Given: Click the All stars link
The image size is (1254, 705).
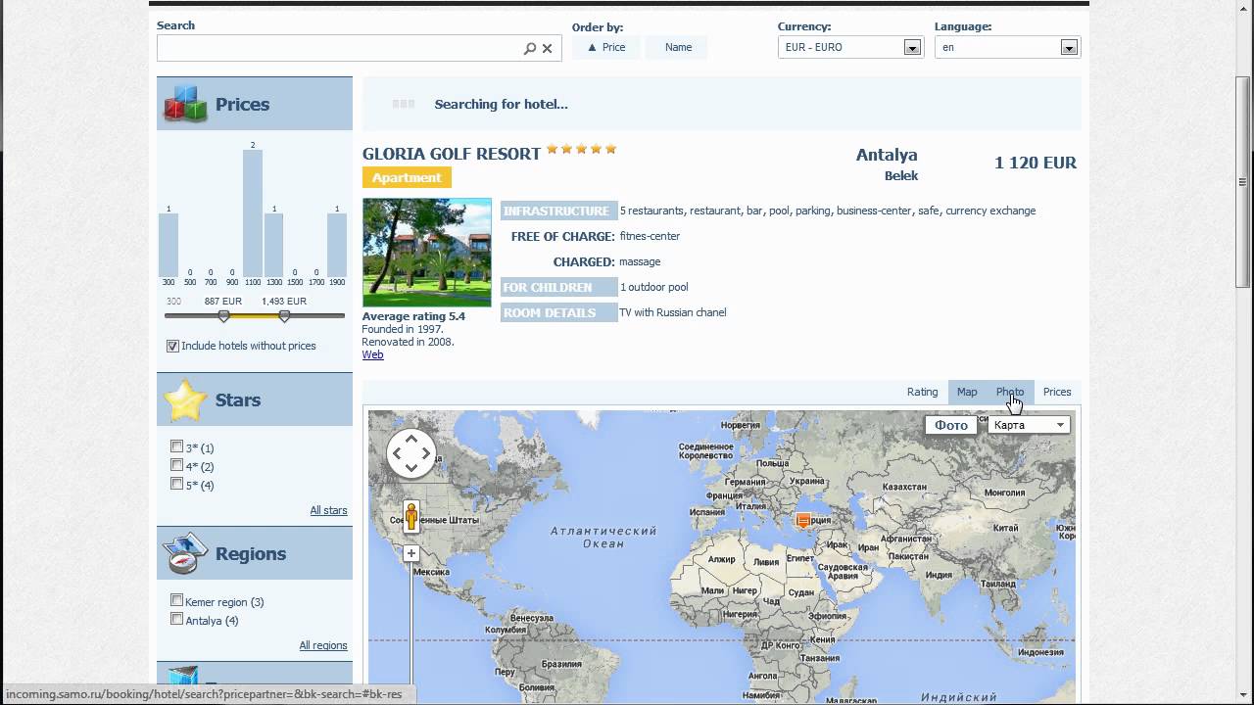Looking at the screenshot, I should [328, 510].
